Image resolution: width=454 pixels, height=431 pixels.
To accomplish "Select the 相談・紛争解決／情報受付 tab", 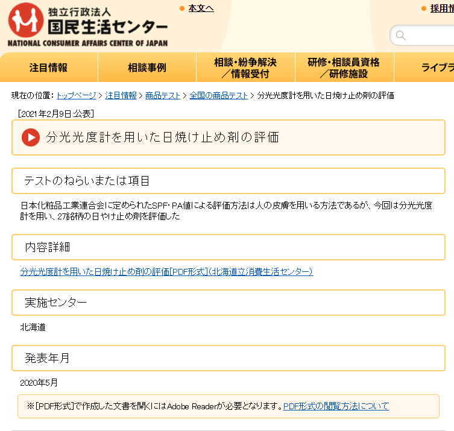I will point(245,68).
